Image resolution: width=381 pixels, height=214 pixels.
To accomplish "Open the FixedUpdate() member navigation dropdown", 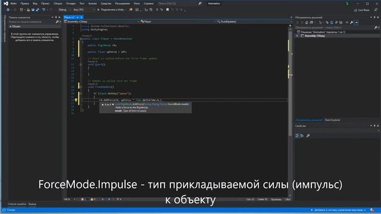I will click(254, 21).
